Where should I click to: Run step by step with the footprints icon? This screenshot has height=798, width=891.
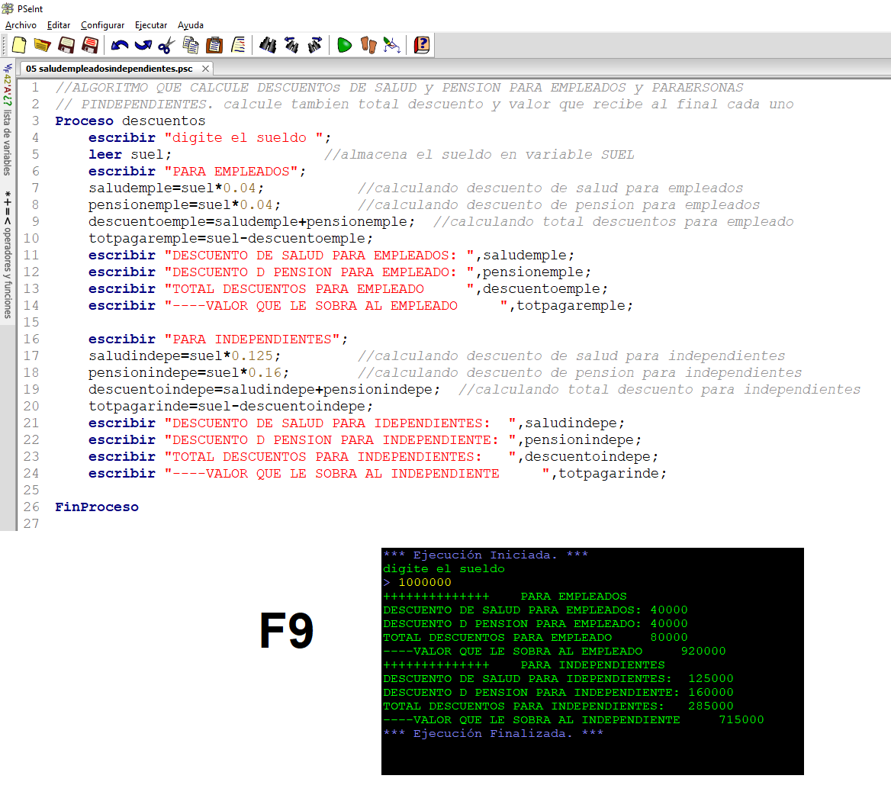pos(368,45)
